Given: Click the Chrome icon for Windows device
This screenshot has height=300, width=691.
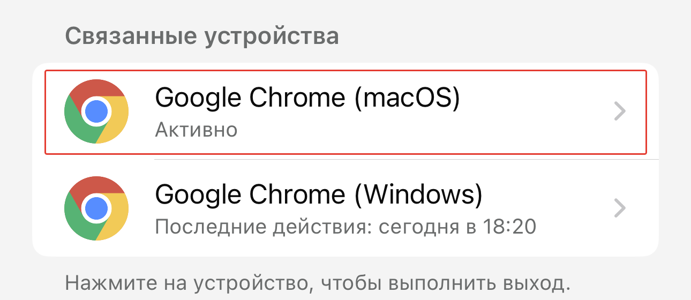Looking at the screenshot, I should (96, 208).
